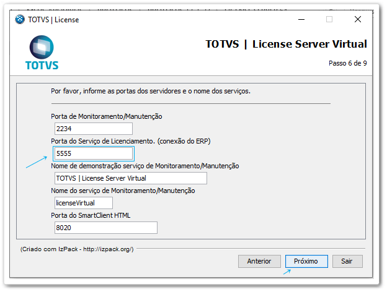This screenshot has width=387, height=292.
Task: Focus the Porta de Monitoramento/Manutenção field
Action: [x=93, y=129]
